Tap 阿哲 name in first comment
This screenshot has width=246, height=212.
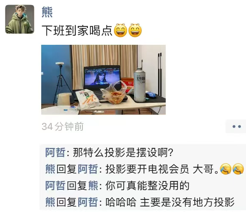pyautogui.click(x=55, y=152)
